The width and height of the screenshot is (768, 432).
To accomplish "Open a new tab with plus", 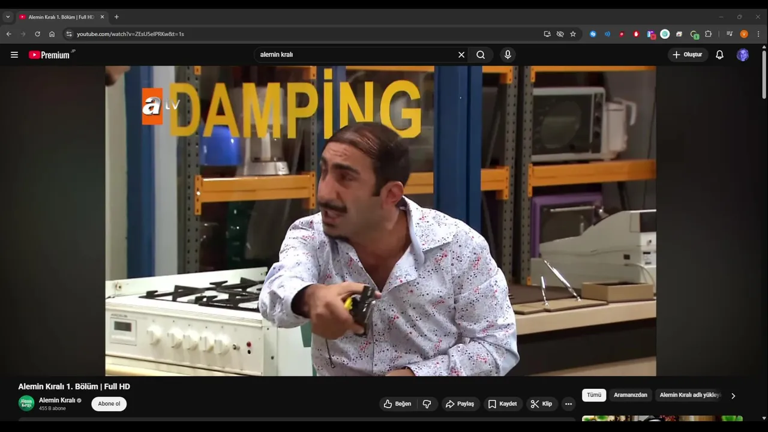I will [x=116, y=17].
